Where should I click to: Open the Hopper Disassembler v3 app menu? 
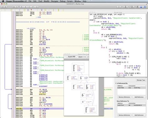click(x=16, y=1)
